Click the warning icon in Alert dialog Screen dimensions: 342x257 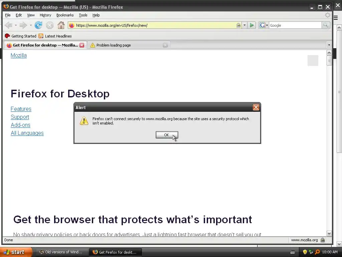84,120
